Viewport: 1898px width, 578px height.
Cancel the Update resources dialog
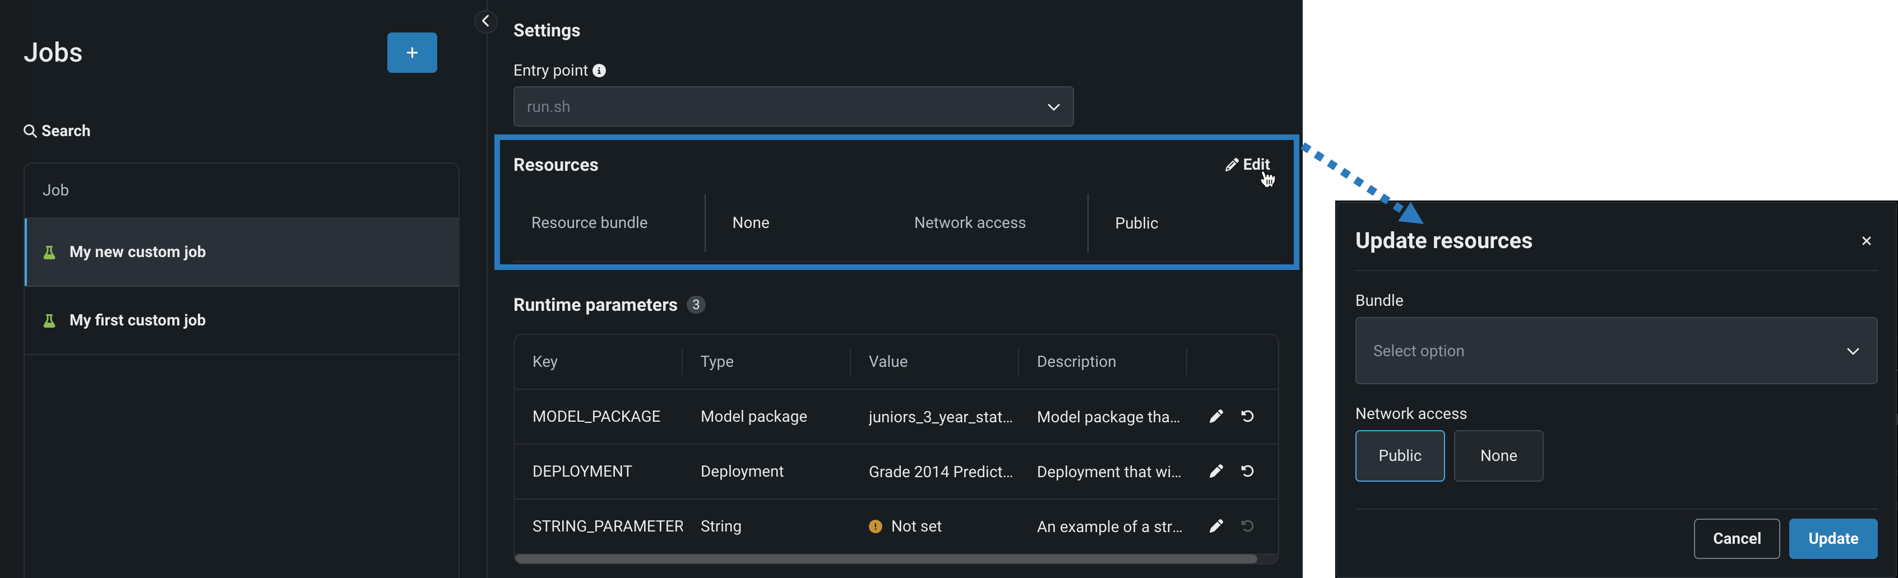(1736, 538)
